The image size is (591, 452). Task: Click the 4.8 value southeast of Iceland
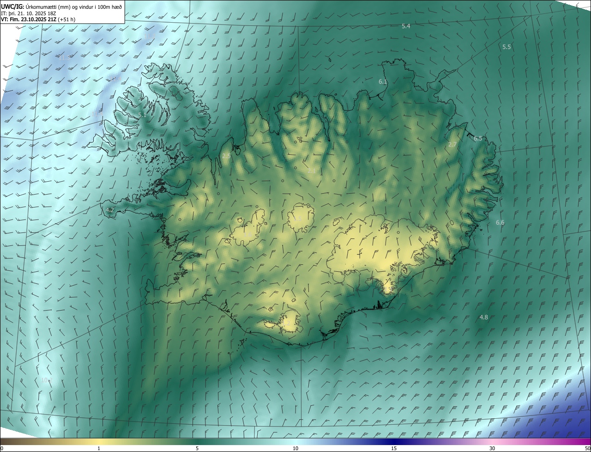484,318
